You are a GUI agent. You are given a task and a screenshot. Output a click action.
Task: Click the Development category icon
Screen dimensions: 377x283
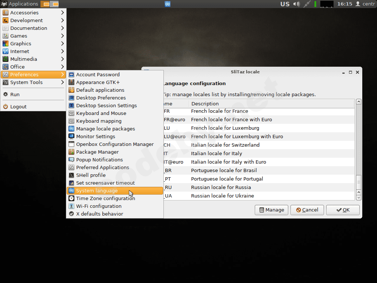click(x=5, y=20)
